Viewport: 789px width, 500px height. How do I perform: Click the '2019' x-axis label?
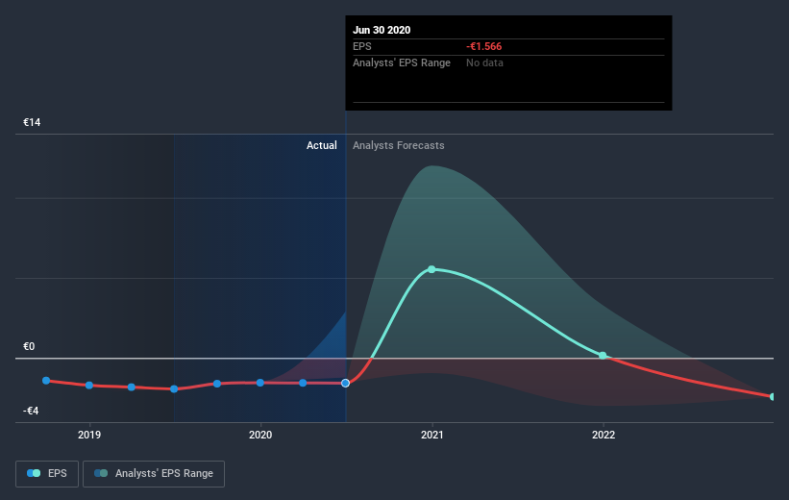click(89, 435)
